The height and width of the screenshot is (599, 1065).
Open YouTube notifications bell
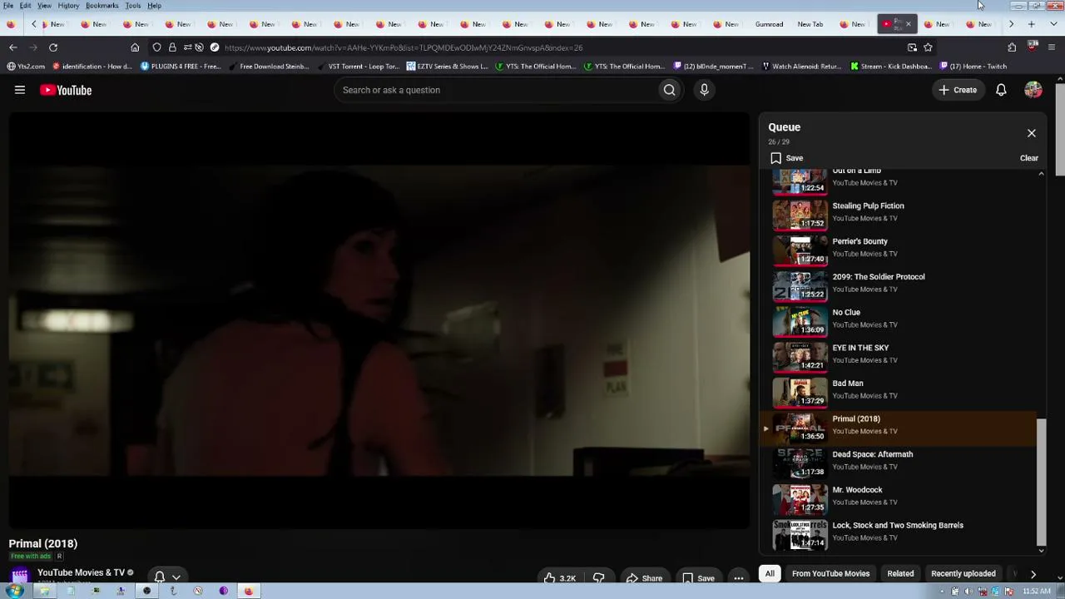[1001, 90]
